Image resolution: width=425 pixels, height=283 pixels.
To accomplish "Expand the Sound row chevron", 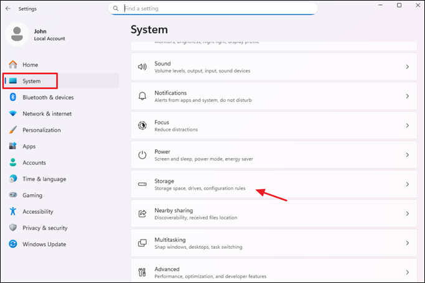I will [408, 67].
